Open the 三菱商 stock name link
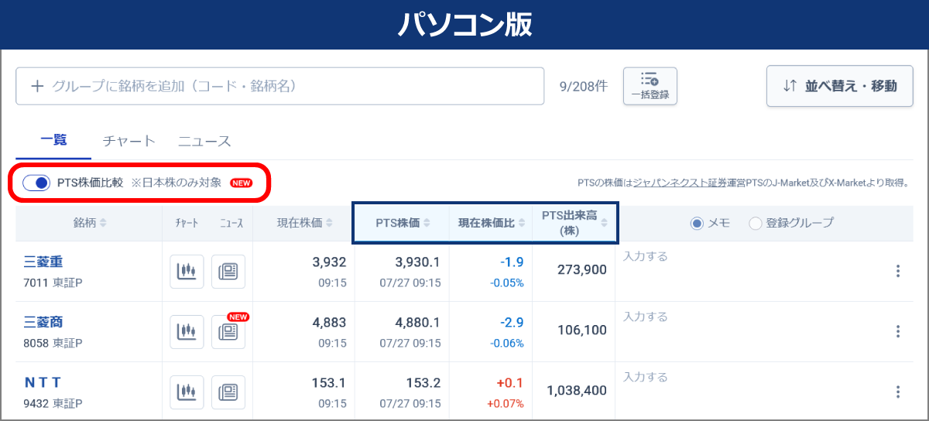 tap(43, 322)
